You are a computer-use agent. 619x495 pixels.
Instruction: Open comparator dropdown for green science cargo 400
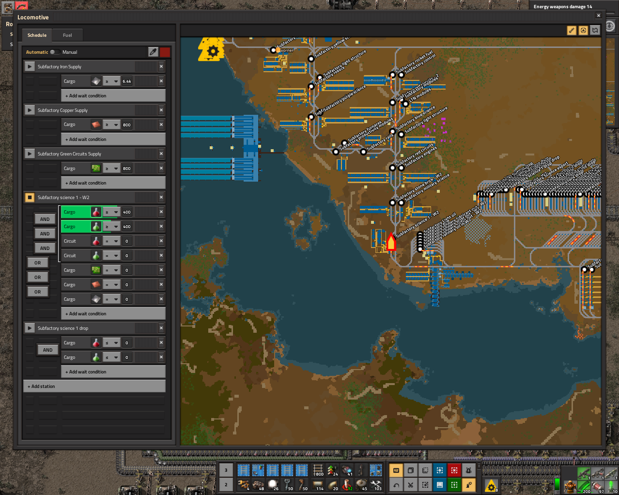point(111,226)
